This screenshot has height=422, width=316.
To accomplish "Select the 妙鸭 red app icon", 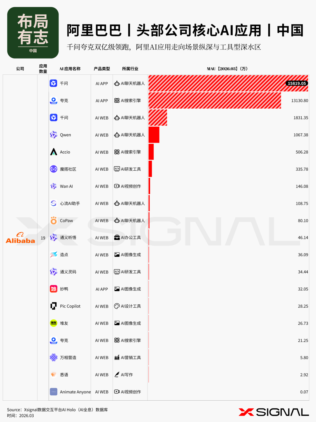I will pos(54,289).
